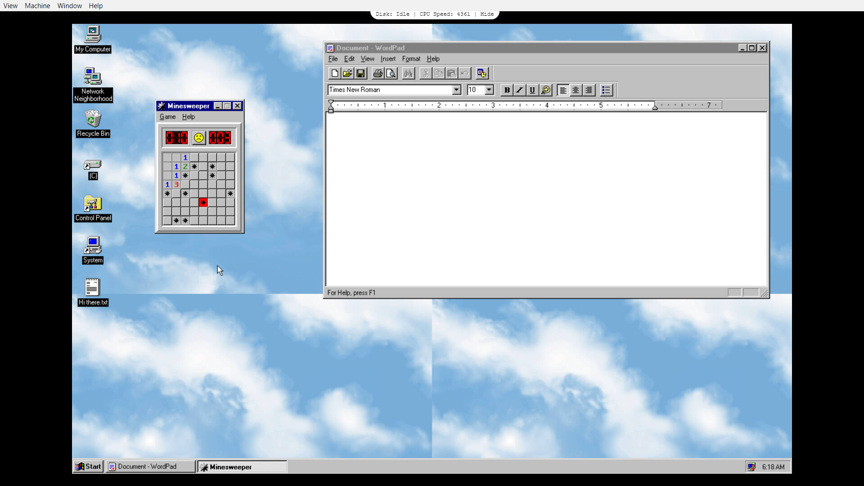Switch to Document - WordPad taskbar button
The width and height of the screenshot is (864, 486).
150,467
